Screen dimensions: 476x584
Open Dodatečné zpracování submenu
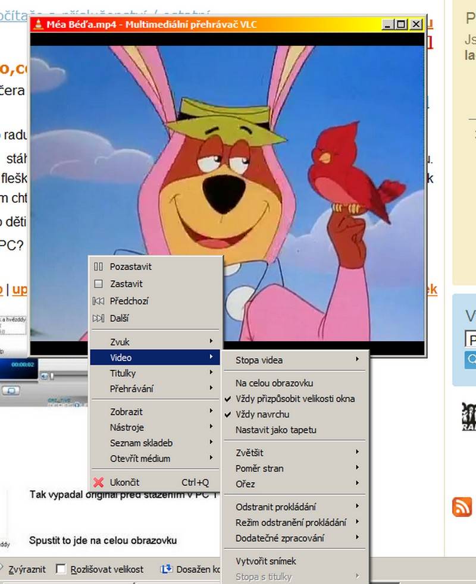pos(295,538)
